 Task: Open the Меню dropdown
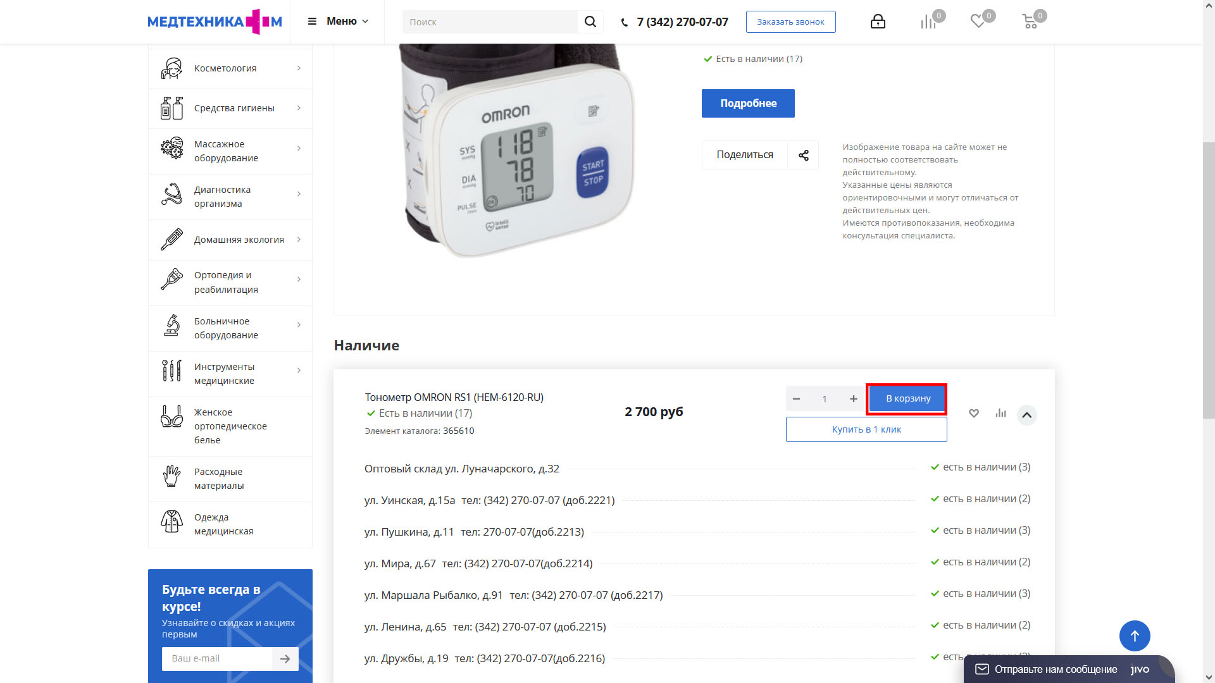338,22
